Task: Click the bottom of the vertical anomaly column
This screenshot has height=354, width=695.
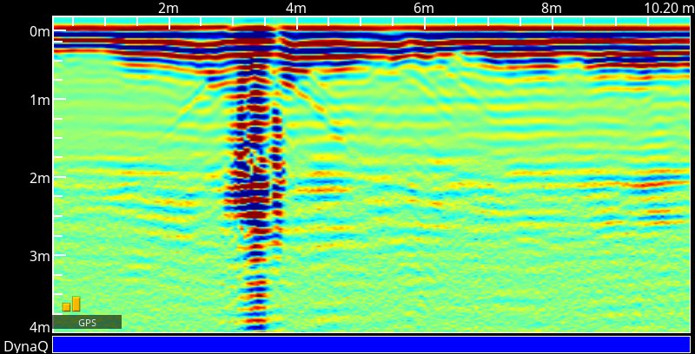Action: [255, 323]
